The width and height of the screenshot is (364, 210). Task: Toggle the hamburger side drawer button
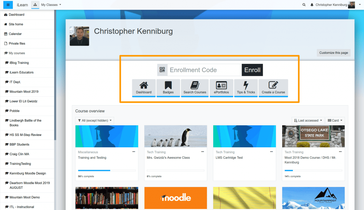[x=8, y=5]
